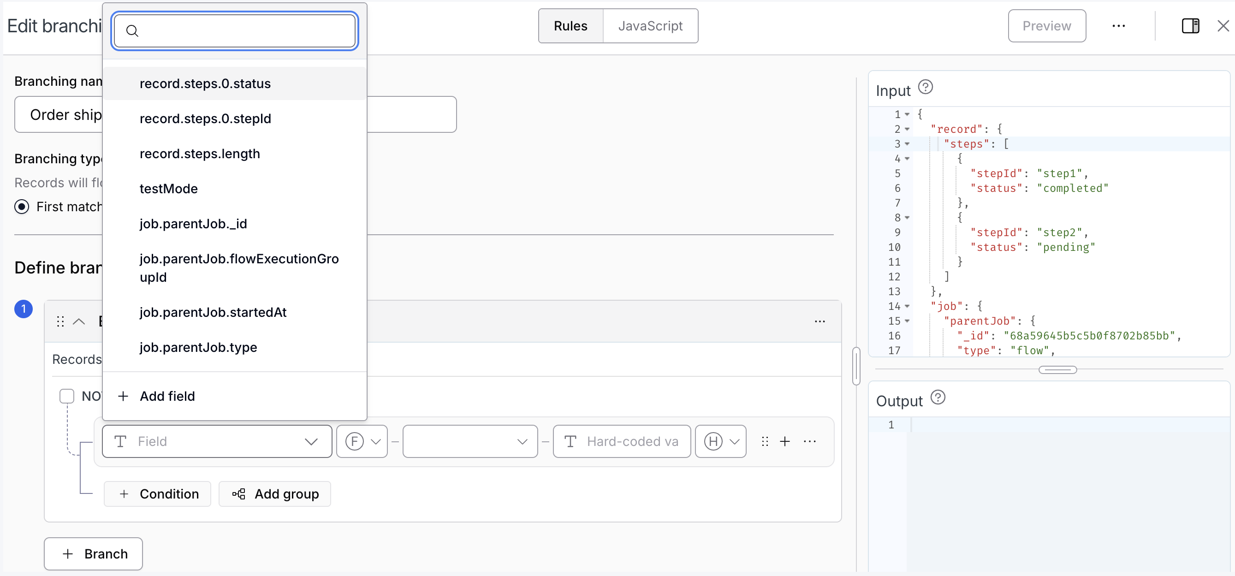Image resolution: width=1235 pixels, height=576 pixels.
Task: Toggle the NOT checkbox
Action: pos(67,396)
